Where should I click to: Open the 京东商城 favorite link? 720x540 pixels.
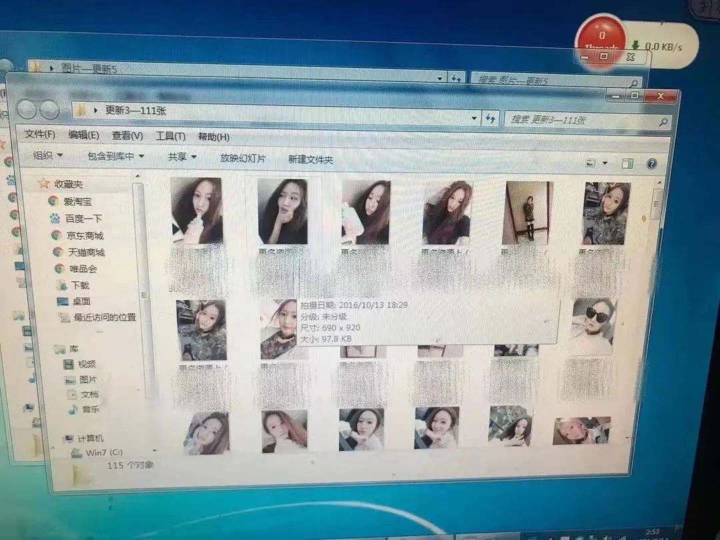[85, 235]
